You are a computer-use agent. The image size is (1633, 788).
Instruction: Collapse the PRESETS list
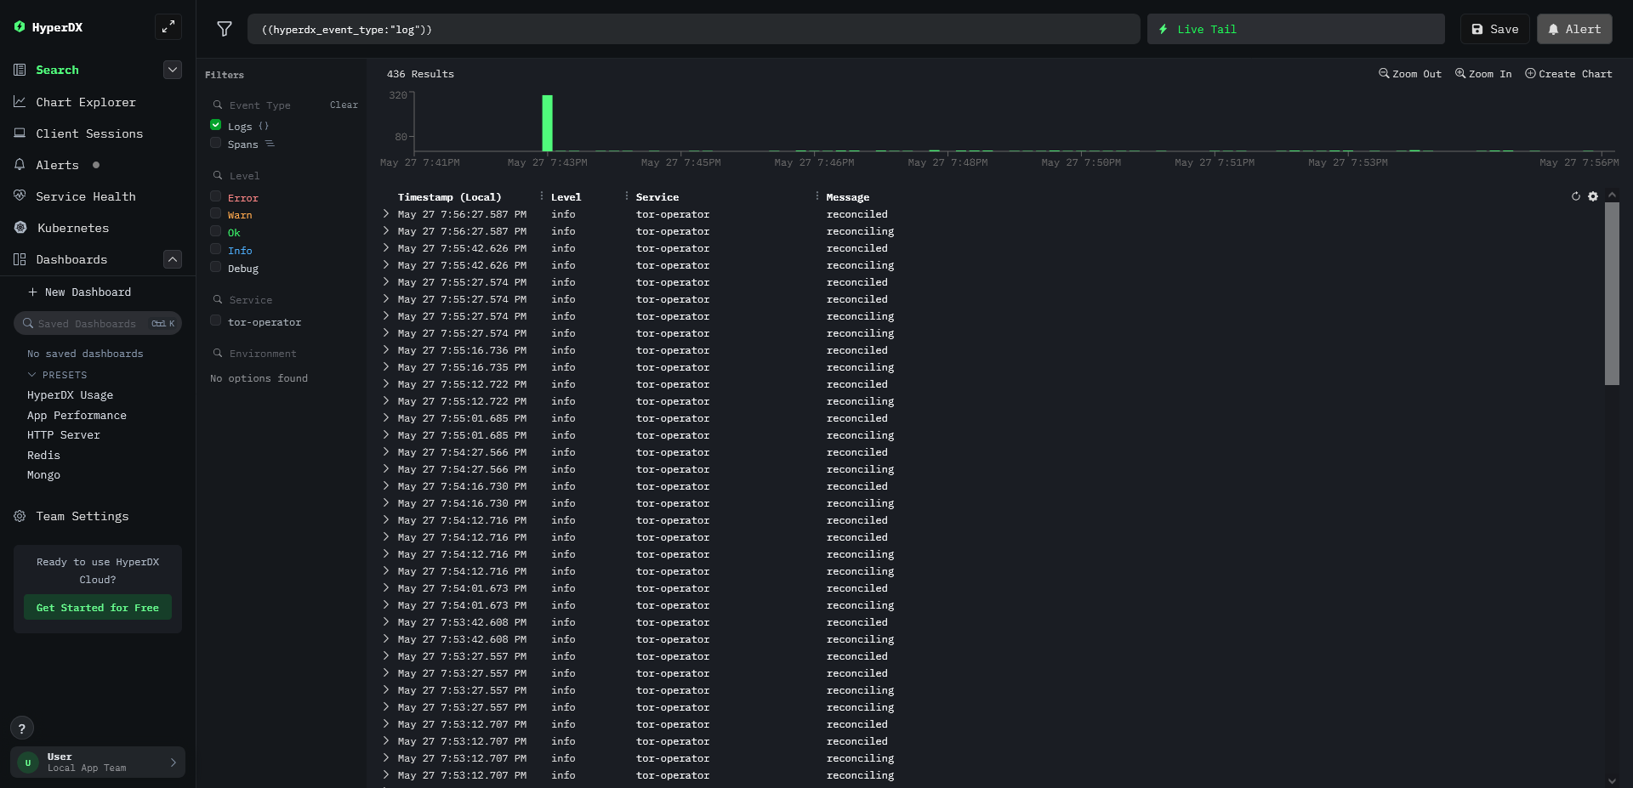pos(57,375)
